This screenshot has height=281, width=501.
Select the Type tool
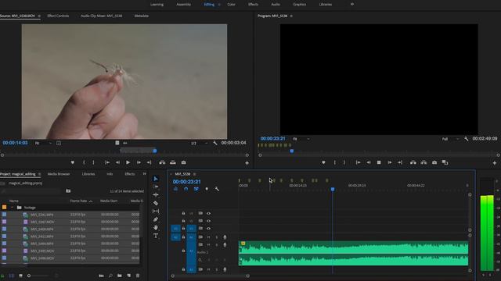point(156,236)
